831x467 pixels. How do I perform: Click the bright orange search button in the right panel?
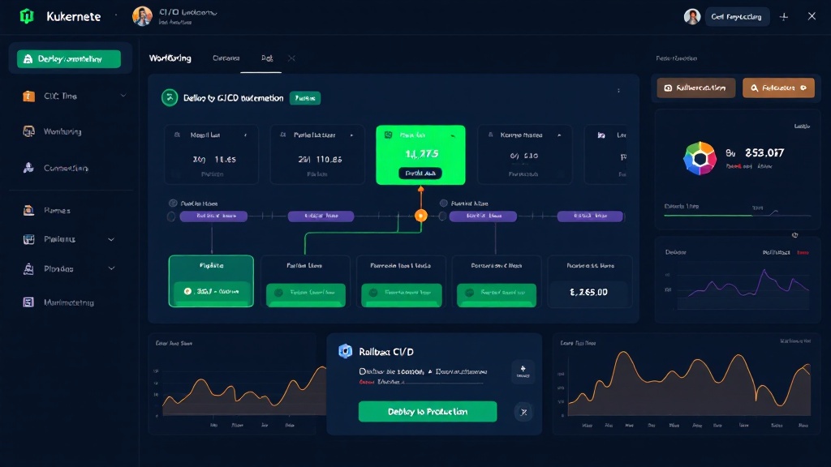pyautogui.click(x=778, y=88)
